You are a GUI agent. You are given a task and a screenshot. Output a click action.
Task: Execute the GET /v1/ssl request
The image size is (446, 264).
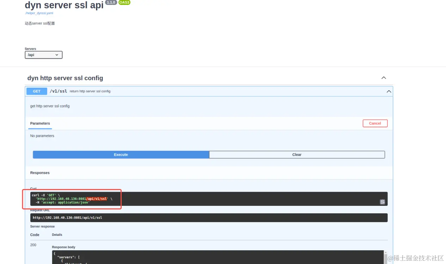pyautogui.click(x=121, y=155)
